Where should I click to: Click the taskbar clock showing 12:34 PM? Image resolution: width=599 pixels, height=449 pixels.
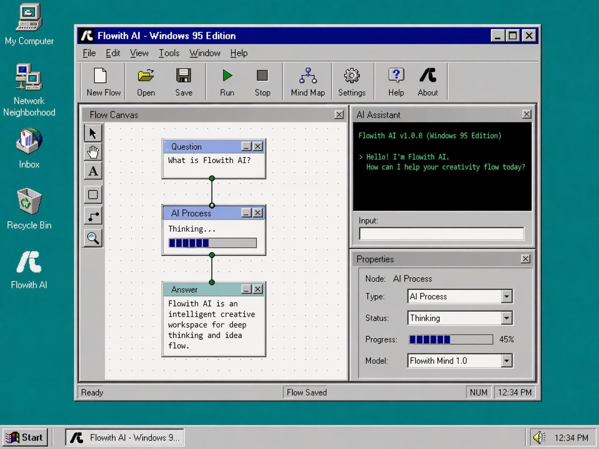pyautogui.click(x=571, y=438)
